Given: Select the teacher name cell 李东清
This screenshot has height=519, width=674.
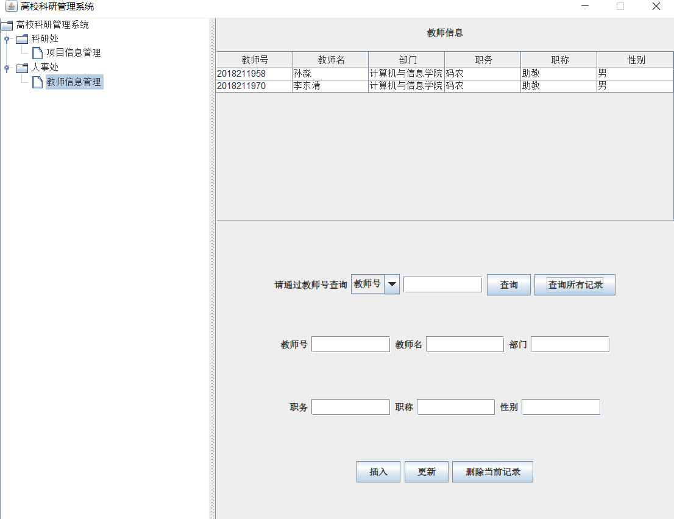Looking at the screenshot, I should 330,86.
